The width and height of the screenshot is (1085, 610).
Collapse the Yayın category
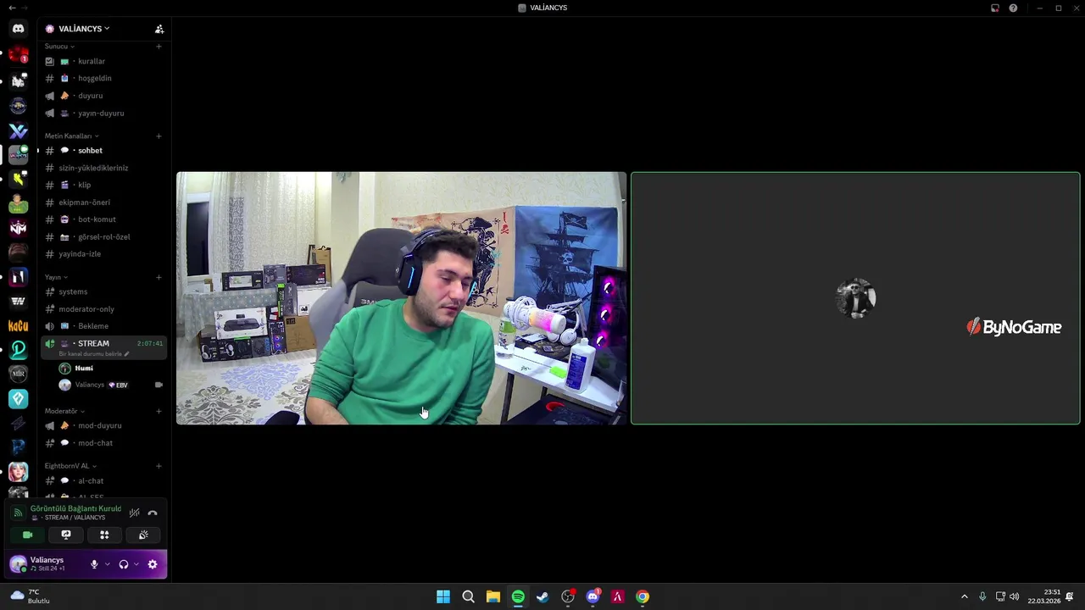tap(56, 277)
